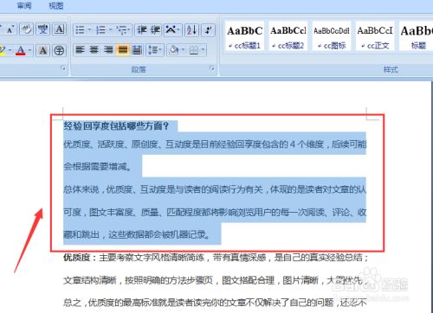Toggle show/hide paragraph marks

coord(208,30)
